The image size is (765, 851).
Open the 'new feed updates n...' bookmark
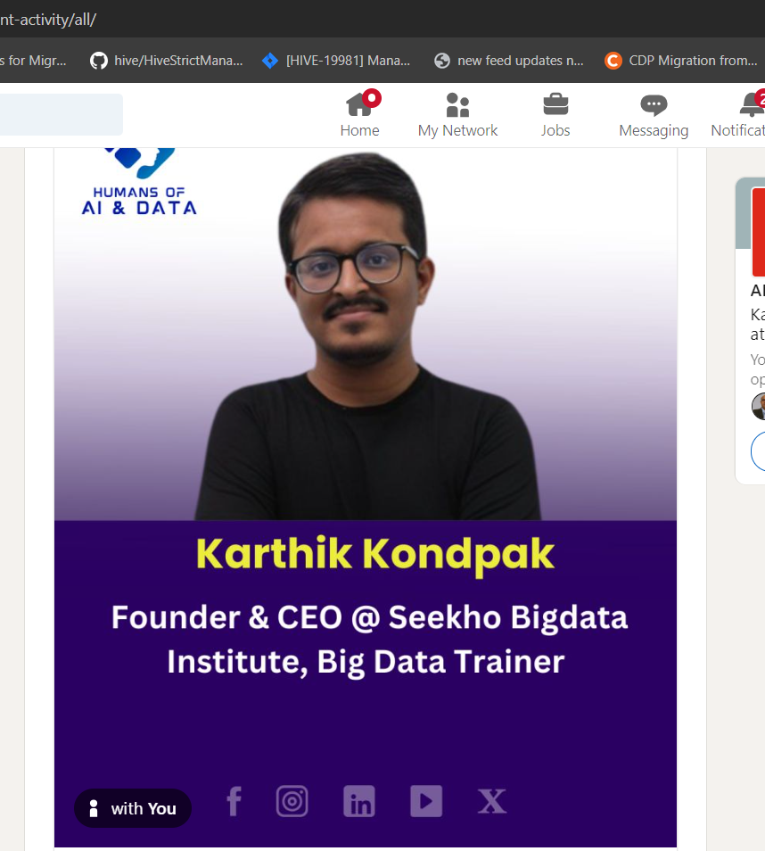tap(509, 61)
